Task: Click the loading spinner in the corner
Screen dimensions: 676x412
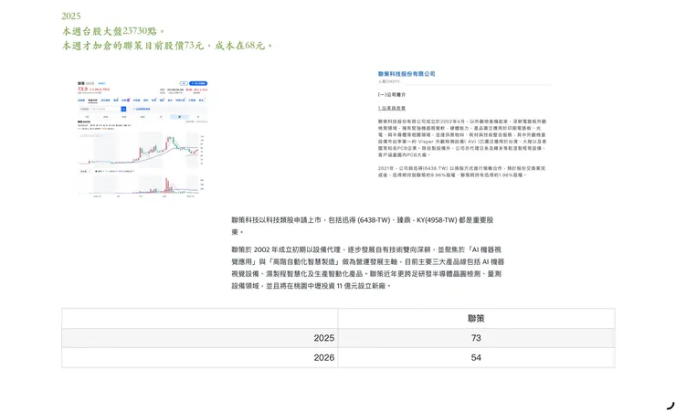Action: click(x=671, y=406)
